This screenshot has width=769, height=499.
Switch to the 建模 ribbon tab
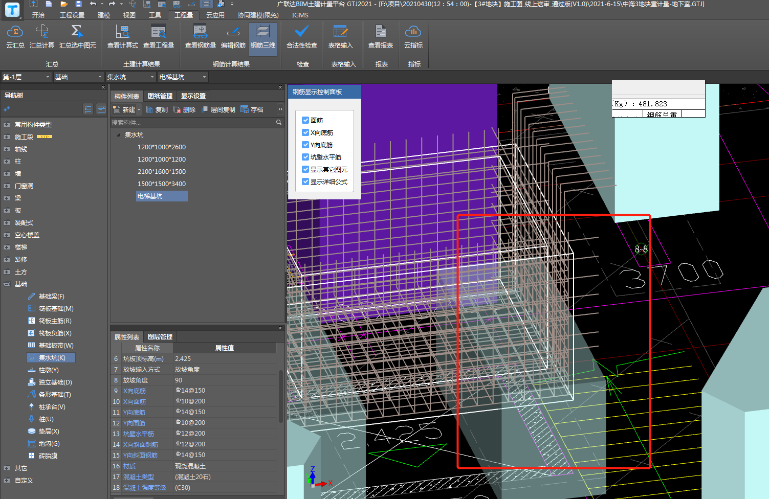[x=104, y=15]
